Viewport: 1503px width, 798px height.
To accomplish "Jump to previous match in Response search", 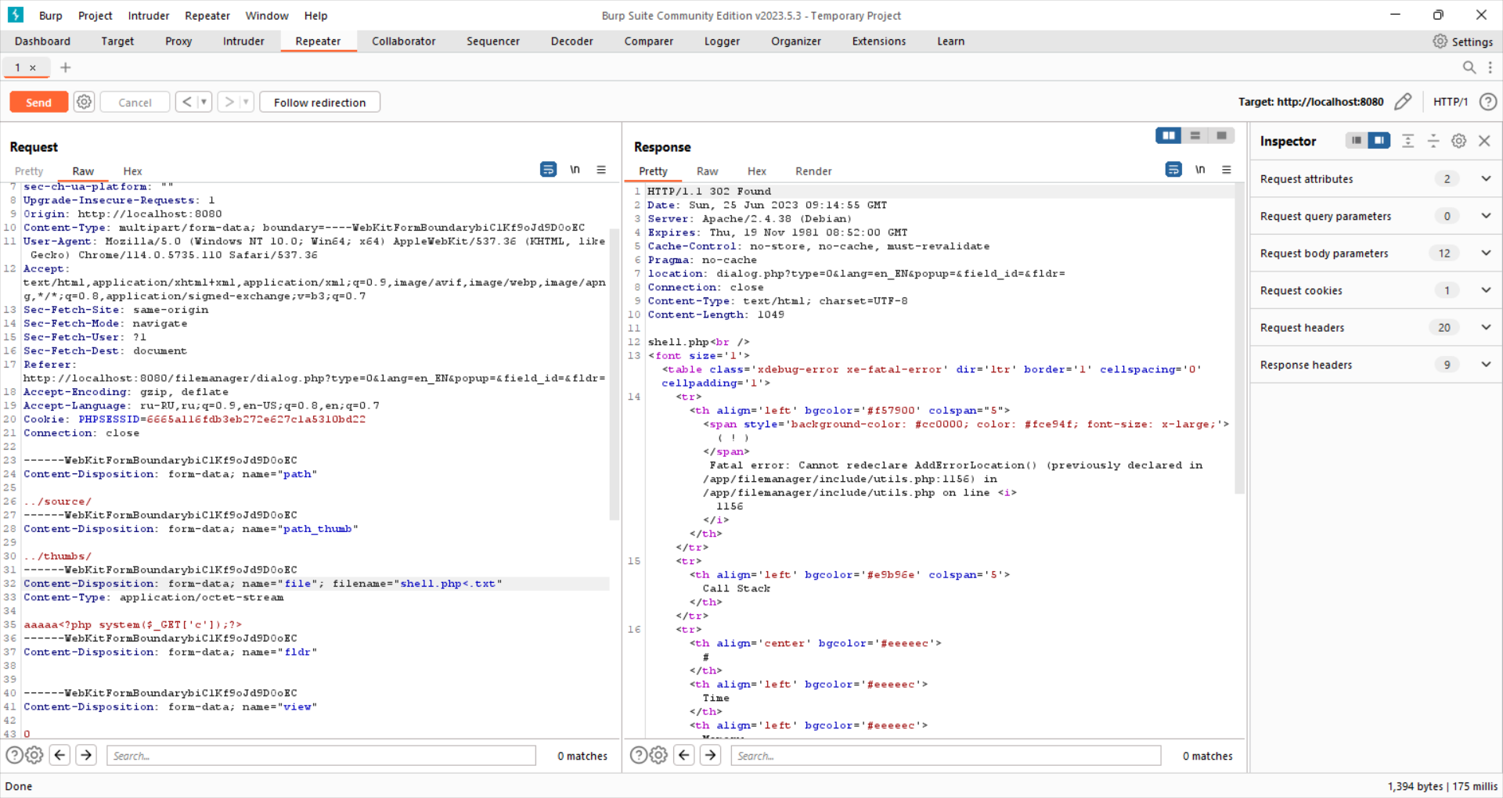I will coord(684,755).
